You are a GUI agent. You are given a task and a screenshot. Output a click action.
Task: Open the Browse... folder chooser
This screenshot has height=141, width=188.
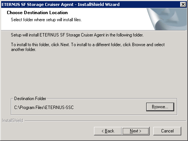pos(160,107)
